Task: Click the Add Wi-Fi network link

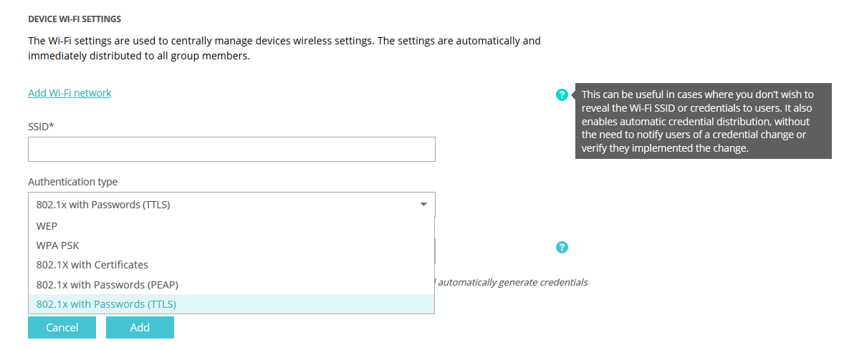Action: pyautogui.click(x=69, y=93)
